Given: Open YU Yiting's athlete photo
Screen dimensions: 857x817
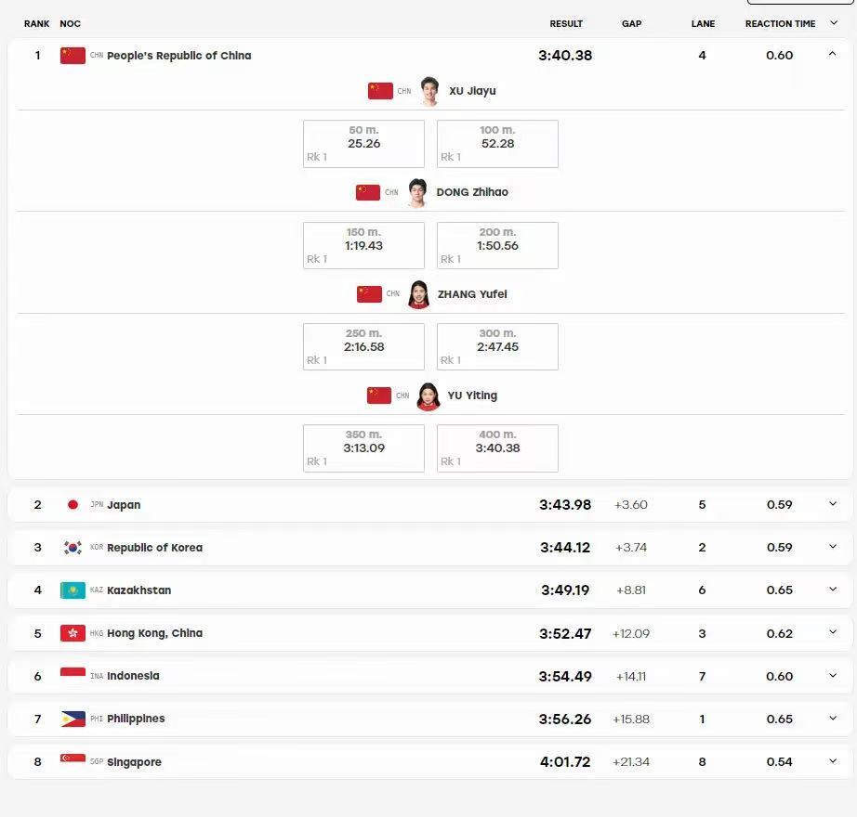Looking at the screenshot, I should [x=428, y=396].
